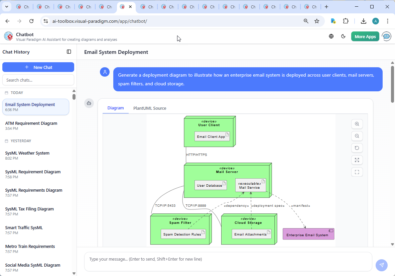Switch to the PlantUML Source tab

pos(149,108)
